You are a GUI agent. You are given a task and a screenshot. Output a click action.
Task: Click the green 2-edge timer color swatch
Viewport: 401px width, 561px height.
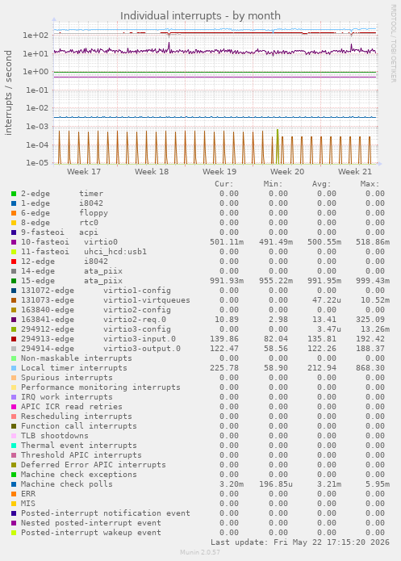coord(14,194)
